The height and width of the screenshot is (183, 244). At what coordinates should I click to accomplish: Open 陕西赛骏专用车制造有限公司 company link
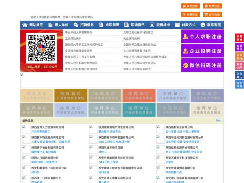coord(116,137)
